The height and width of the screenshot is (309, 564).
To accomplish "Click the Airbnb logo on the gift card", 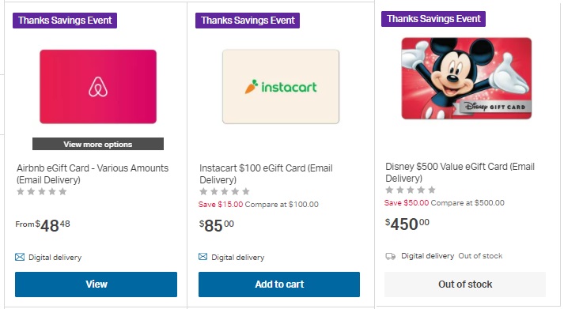I will click(x=98, y=87).
